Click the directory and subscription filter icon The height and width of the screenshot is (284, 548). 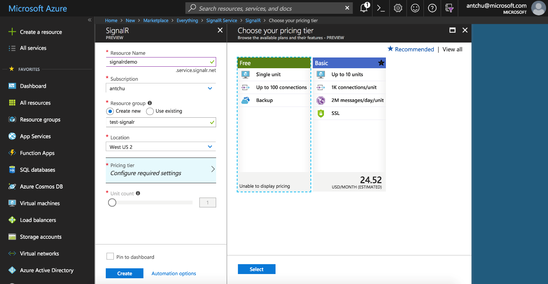450,8
